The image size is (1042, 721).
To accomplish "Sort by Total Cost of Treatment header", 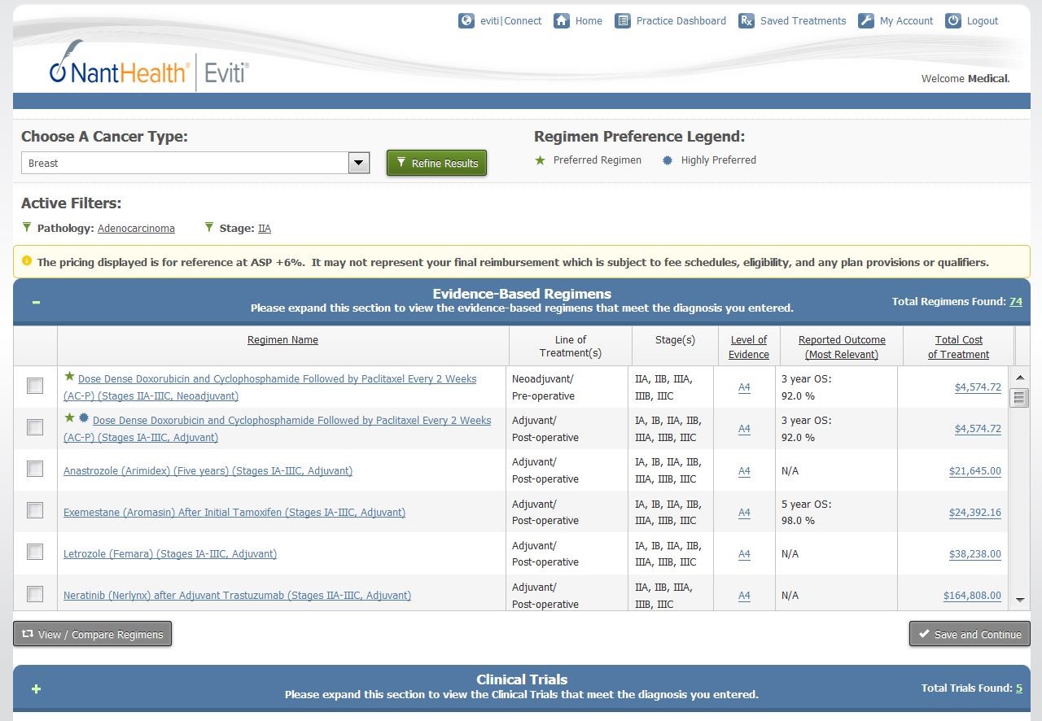I will click(958, 347).
